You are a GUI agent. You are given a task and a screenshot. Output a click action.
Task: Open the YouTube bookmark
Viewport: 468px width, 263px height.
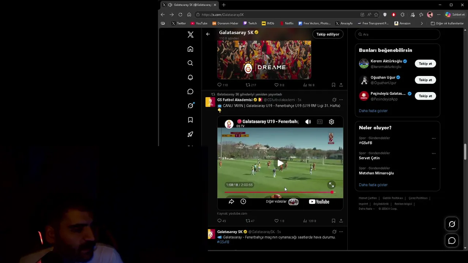point(199,23)
